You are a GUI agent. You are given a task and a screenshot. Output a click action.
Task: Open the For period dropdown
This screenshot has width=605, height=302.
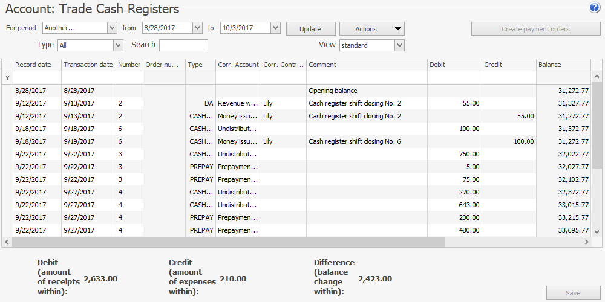pyautogui.click(x=111, y=28)
